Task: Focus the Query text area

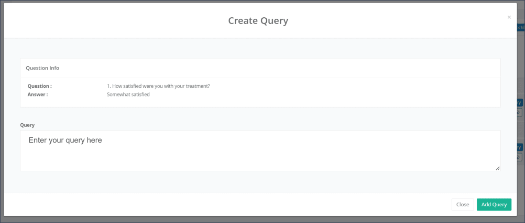Action: click(x=260, y=157)
